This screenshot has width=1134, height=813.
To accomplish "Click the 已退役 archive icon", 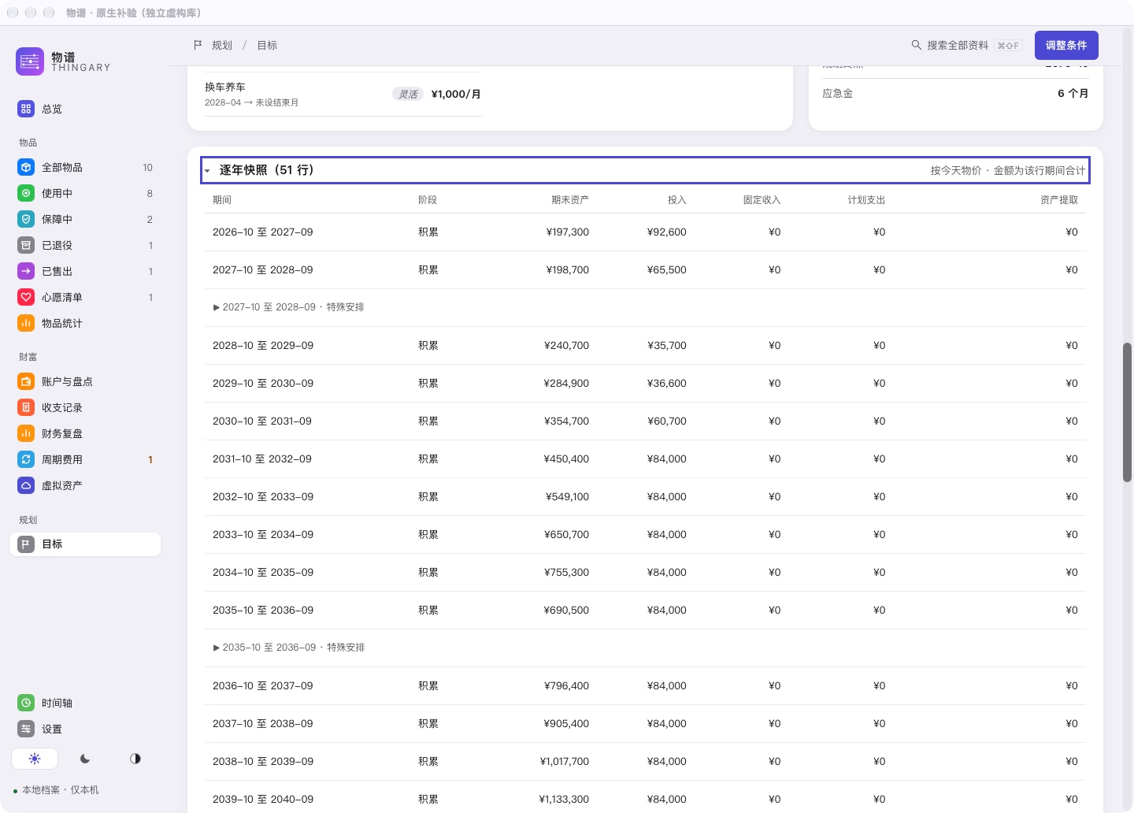I will [26, 245].
